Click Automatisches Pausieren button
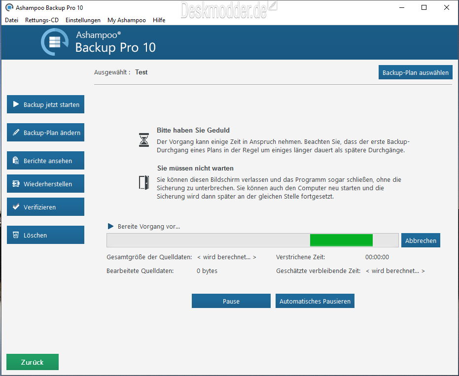 315,301
